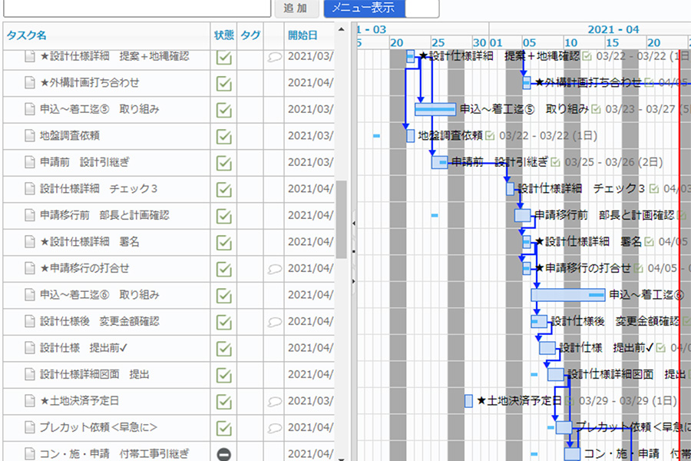Toggle status checkbox for 申請移行前 部長と計画確認
Image resolution: width=691 pixels, height=461 pixels.
coord(224,216)
